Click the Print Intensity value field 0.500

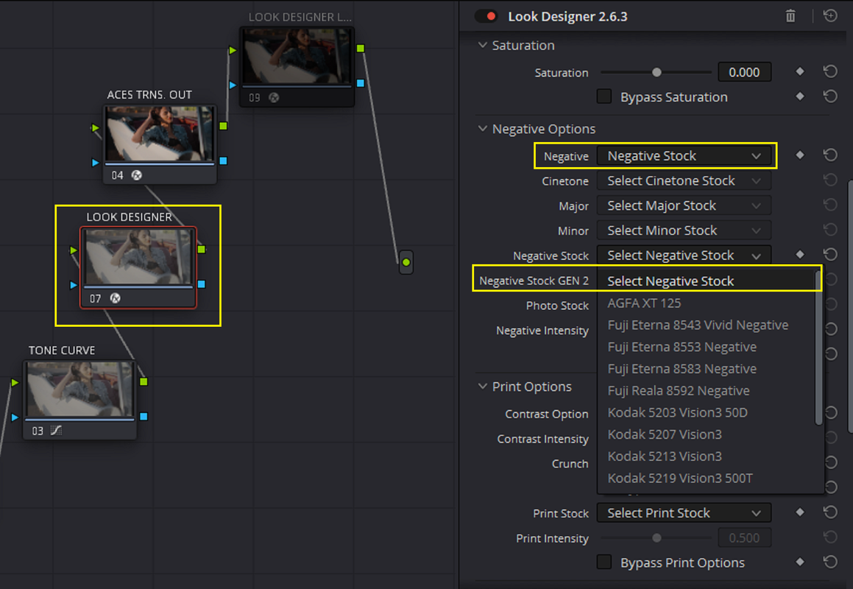click(x=744, y=537)
